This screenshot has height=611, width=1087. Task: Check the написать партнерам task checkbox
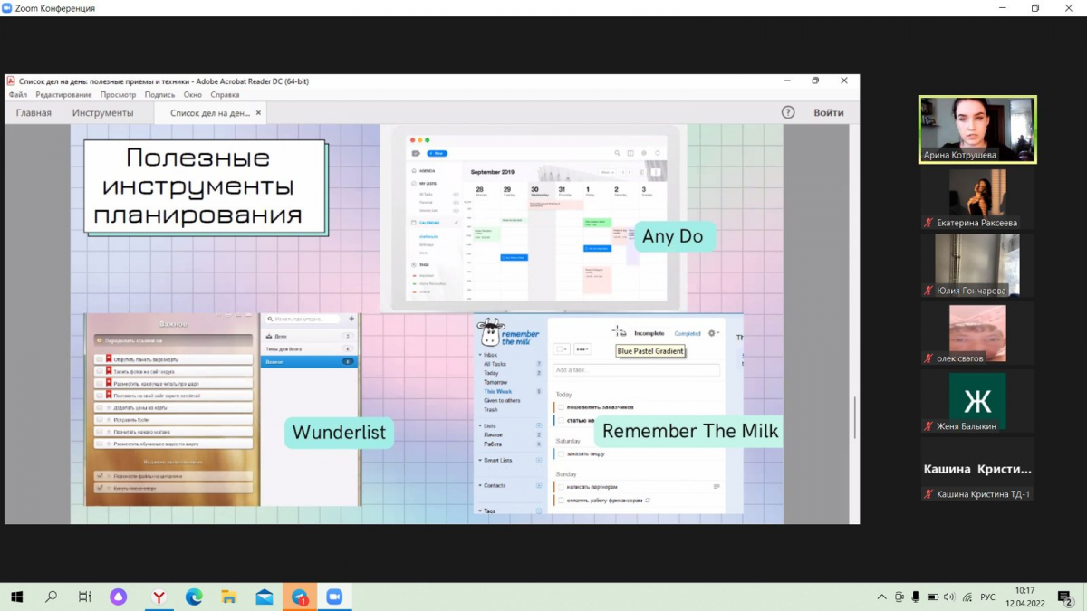coord(562,487)
